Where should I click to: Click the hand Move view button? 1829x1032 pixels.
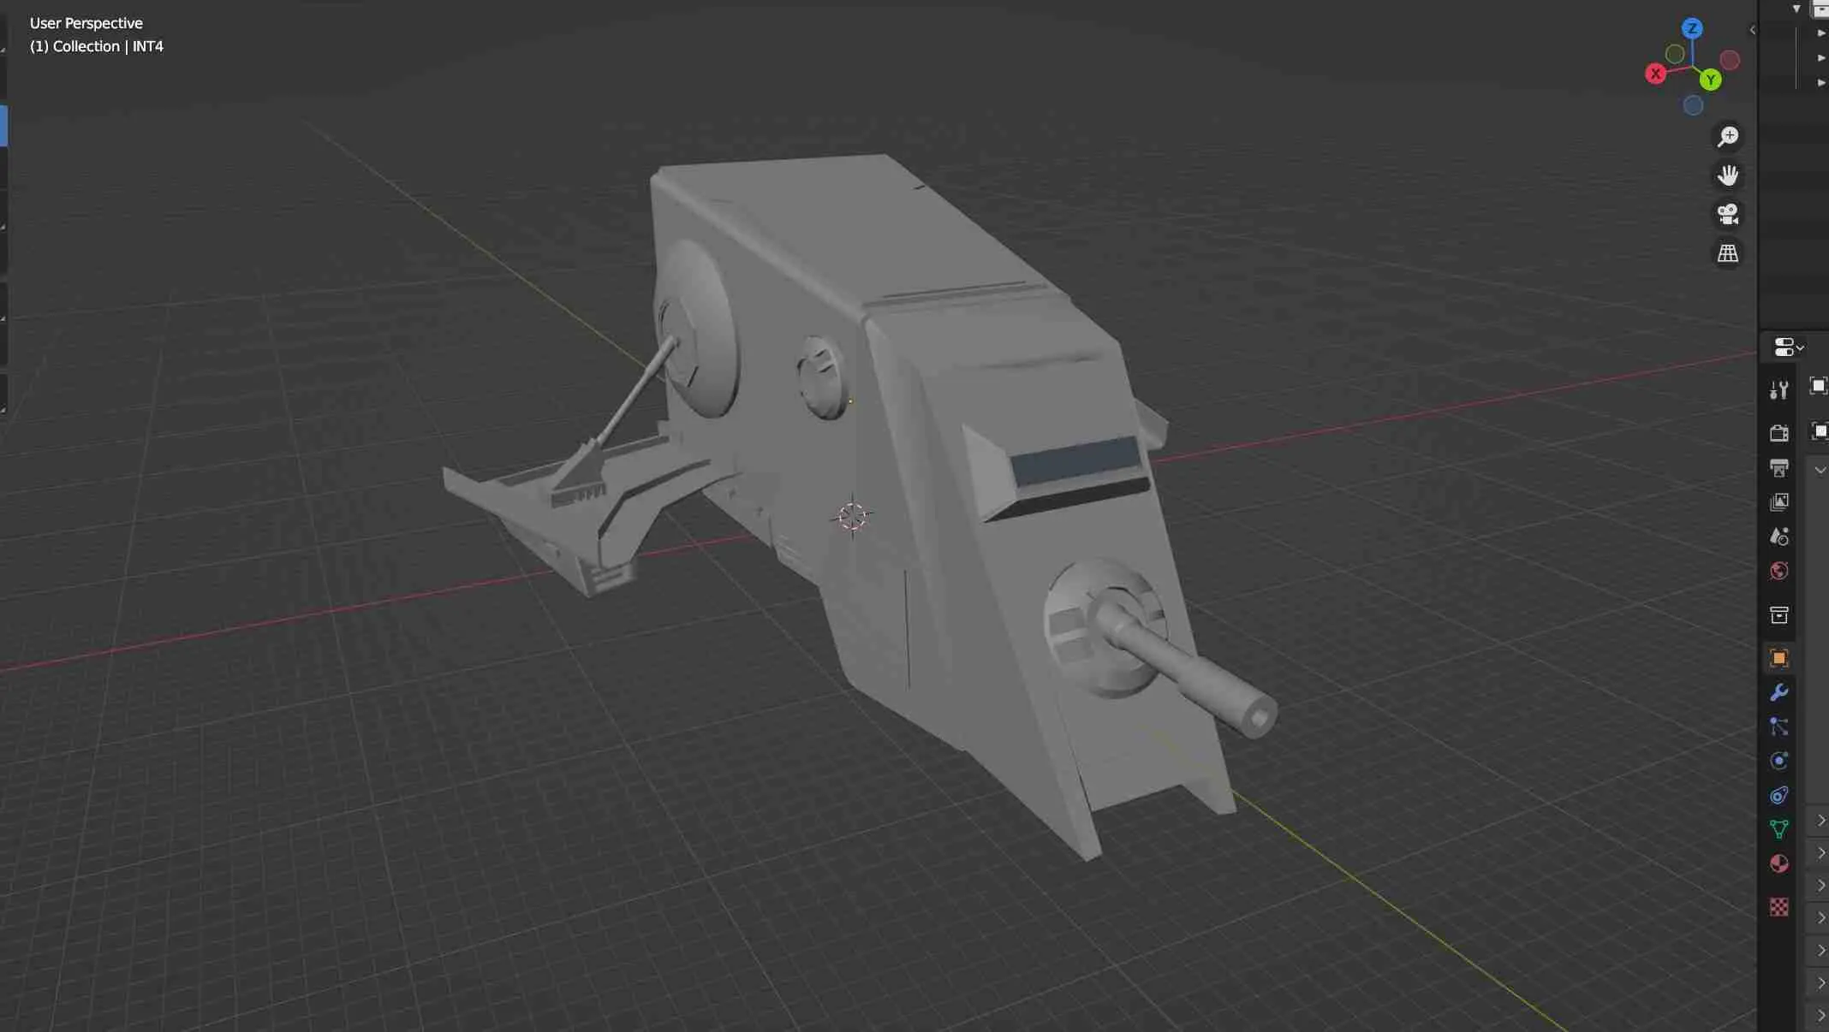(1728, 175)
